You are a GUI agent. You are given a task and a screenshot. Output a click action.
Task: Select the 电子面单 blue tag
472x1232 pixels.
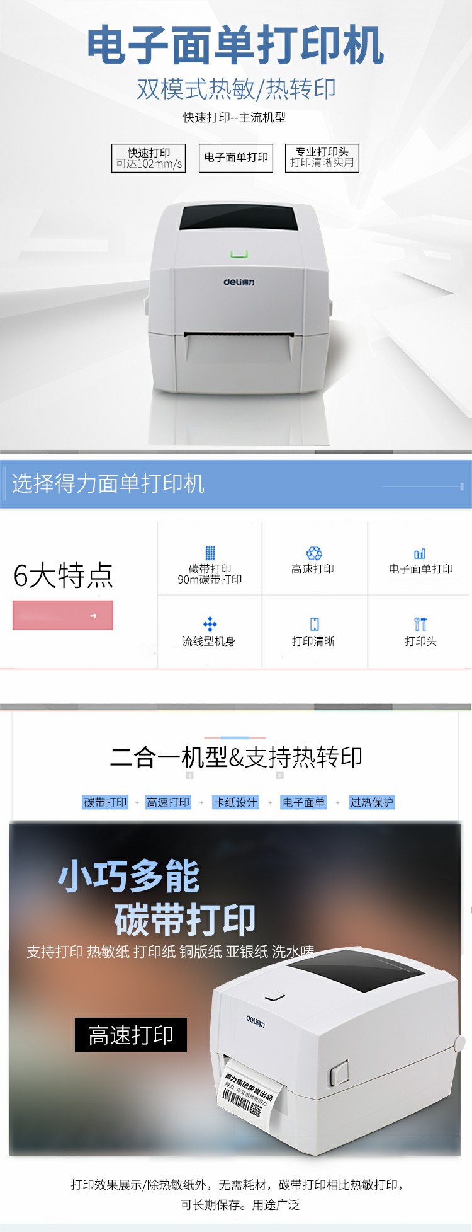[x=303, y=802]
